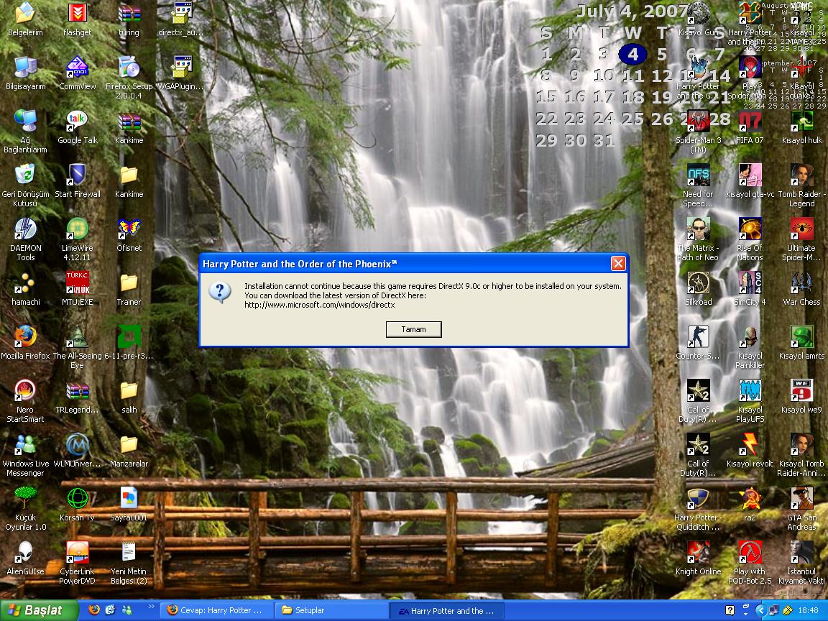This screenshot has height=621, width=828.
Task: Switch to Setuplar folder taskbar button
Action: (331, 610)
